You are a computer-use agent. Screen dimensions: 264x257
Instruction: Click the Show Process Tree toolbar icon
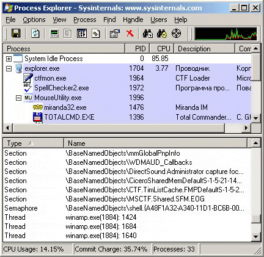pos(68,34)
